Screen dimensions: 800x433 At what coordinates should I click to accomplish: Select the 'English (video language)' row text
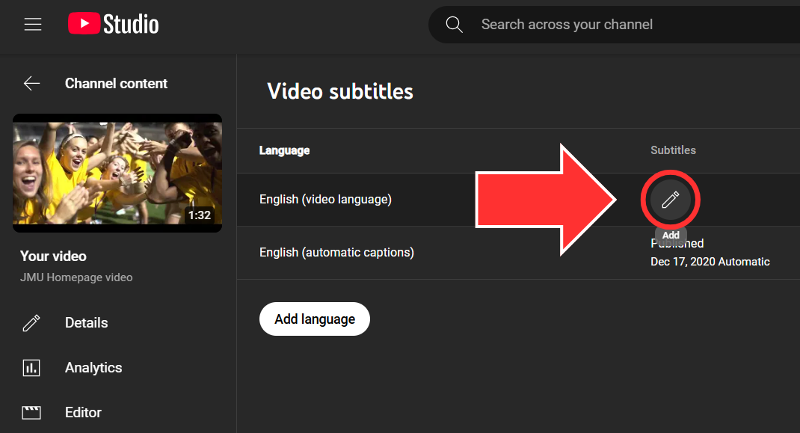[325, 200]
